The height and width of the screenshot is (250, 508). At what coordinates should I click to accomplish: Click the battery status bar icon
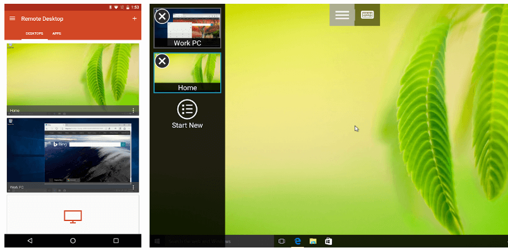128,7
